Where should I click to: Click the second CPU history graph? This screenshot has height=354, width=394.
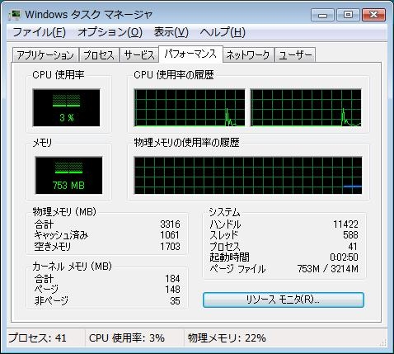[x=306, y=108]
